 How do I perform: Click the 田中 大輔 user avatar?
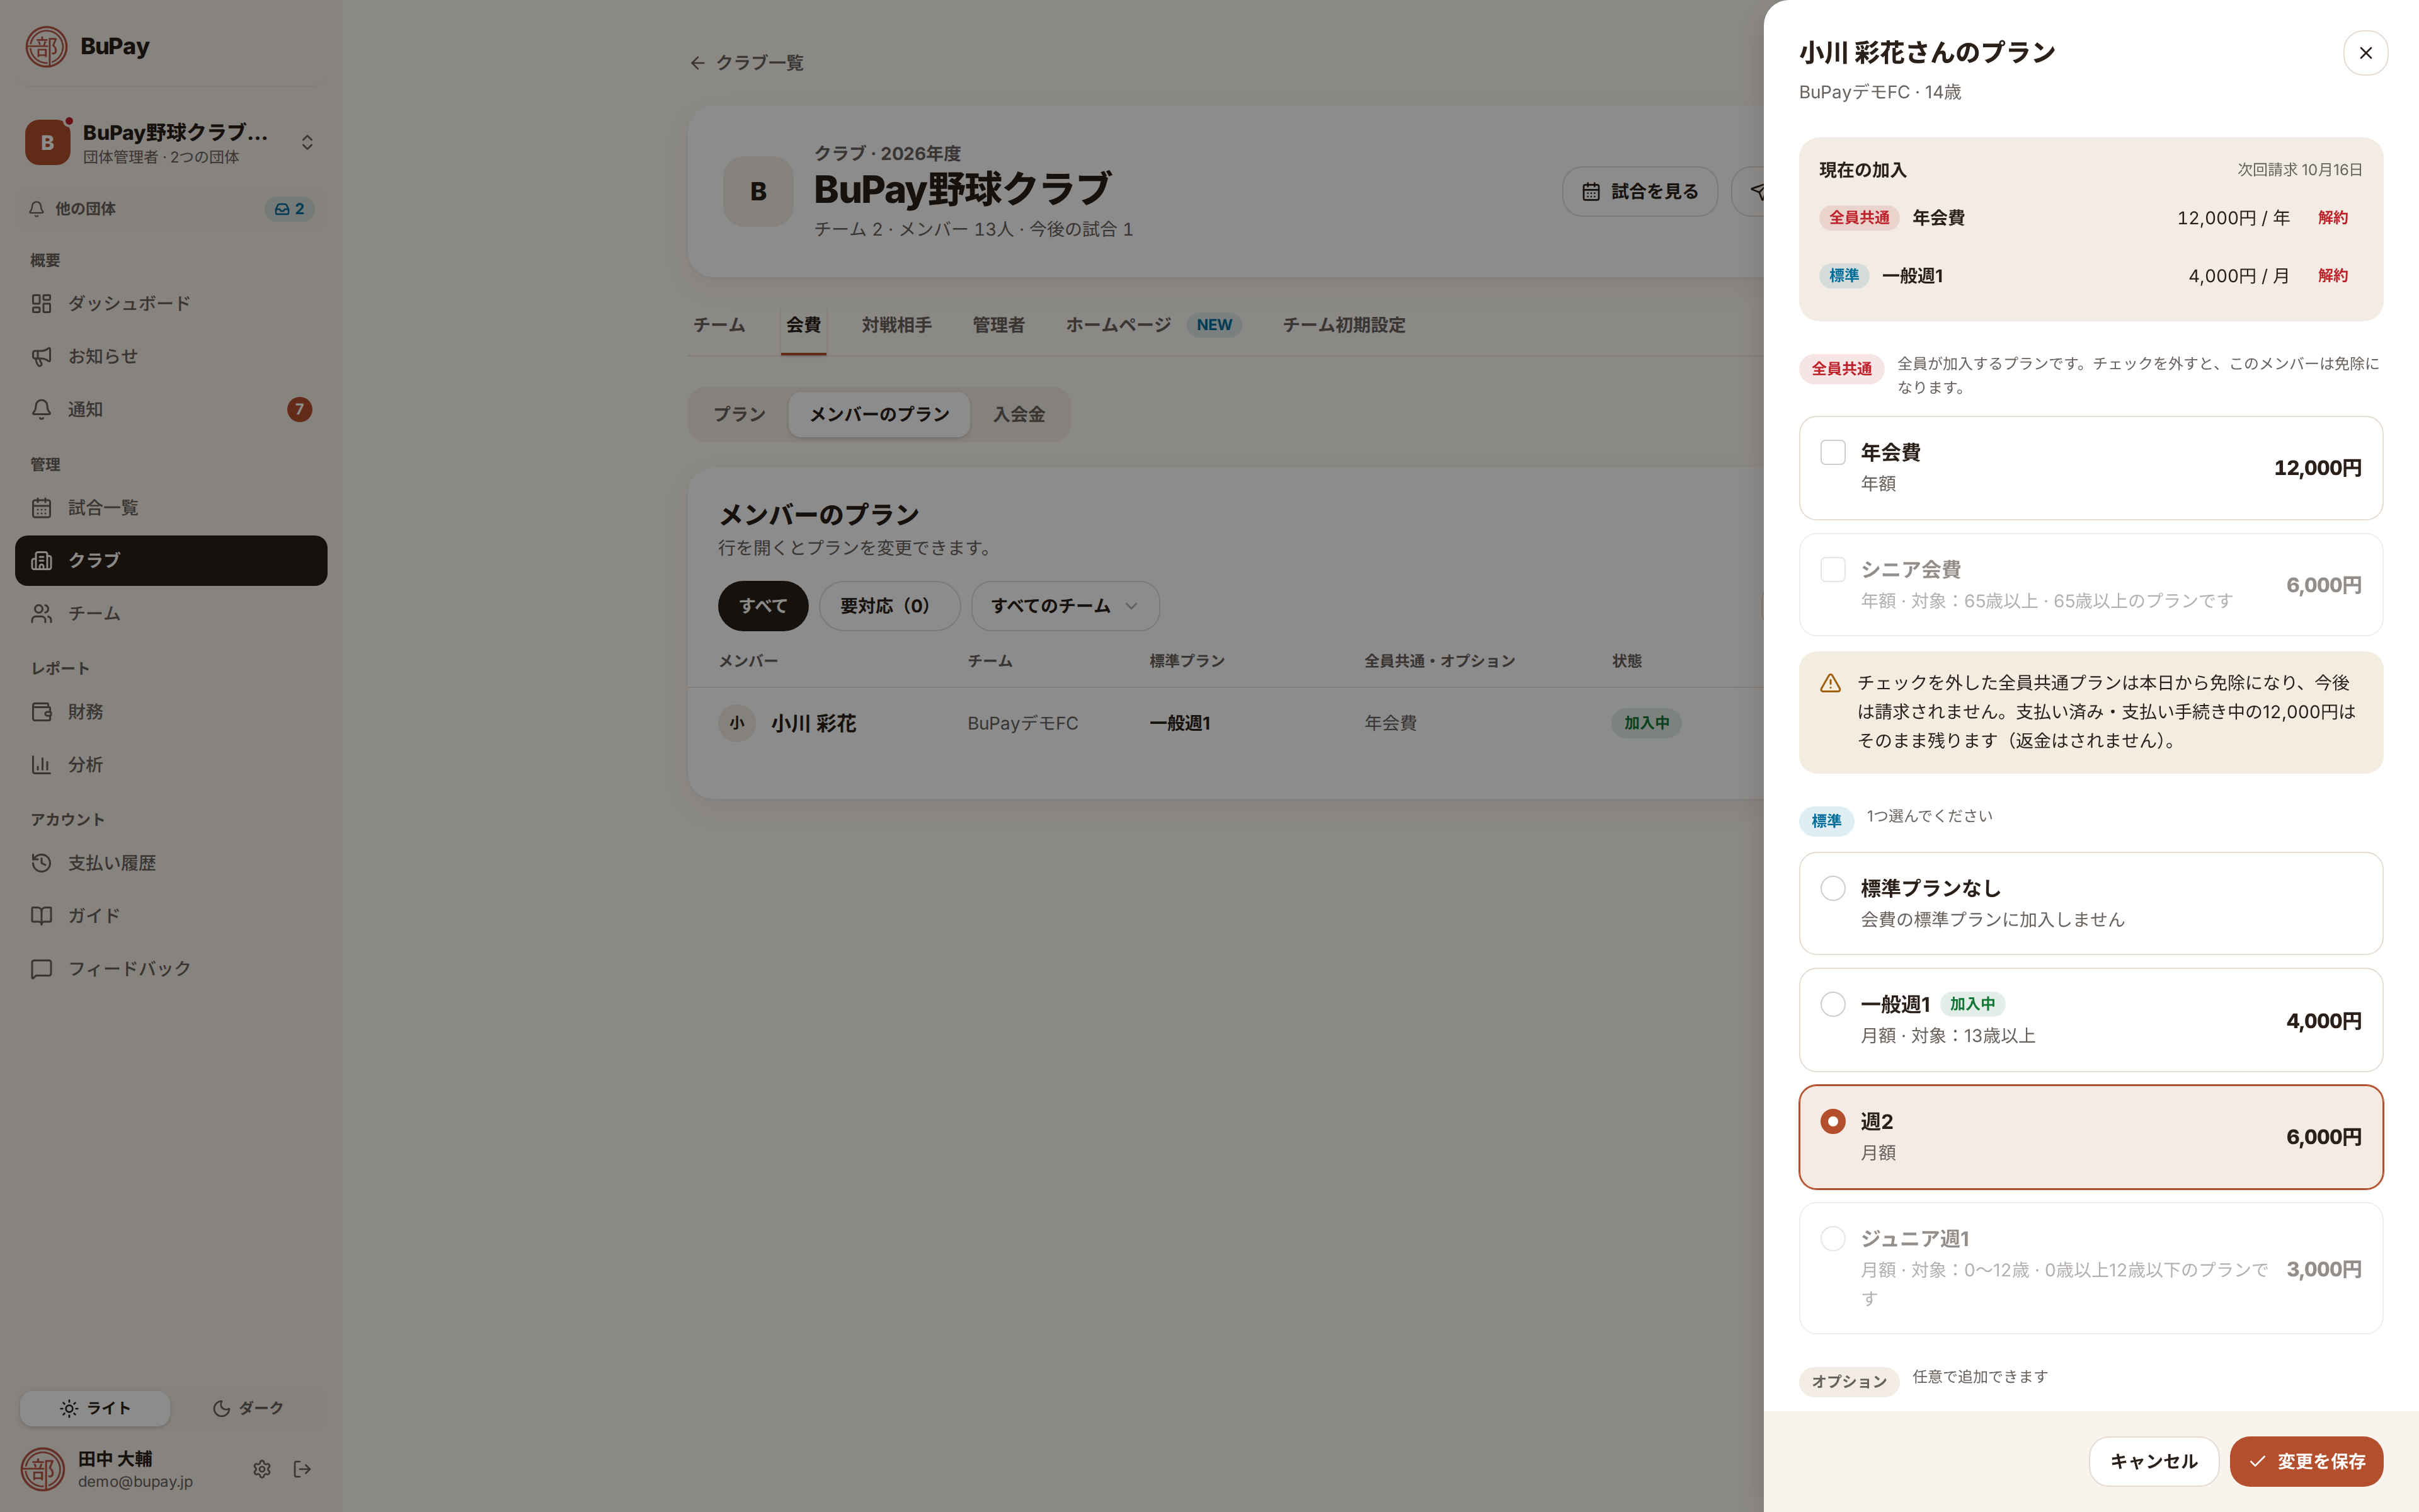tap(43, 1469)
